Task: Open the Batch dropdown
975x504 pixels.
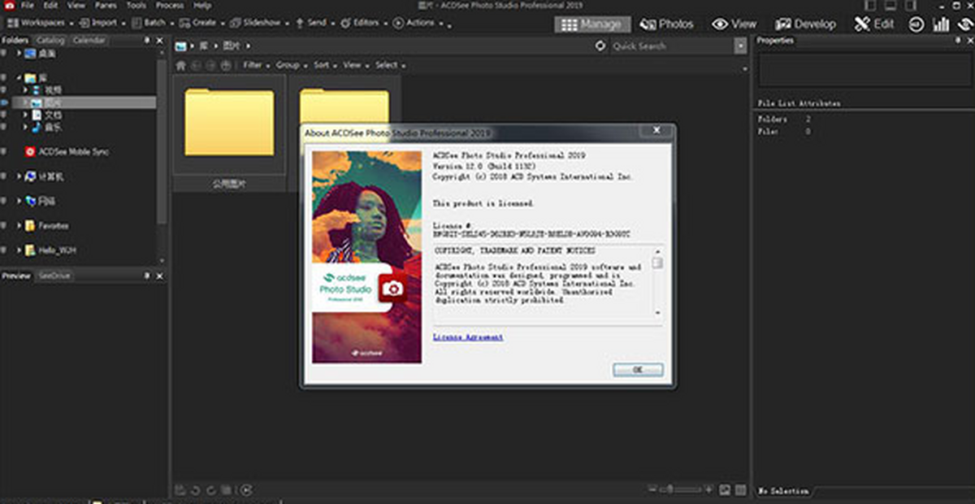Action: click(152, 23)
